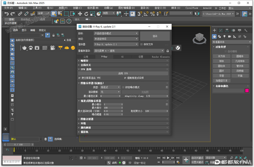The height and width of the screenshot is (167, 254).
Task: Open the image sampler 类型 dropdown
Action: [x=110, y=87]
